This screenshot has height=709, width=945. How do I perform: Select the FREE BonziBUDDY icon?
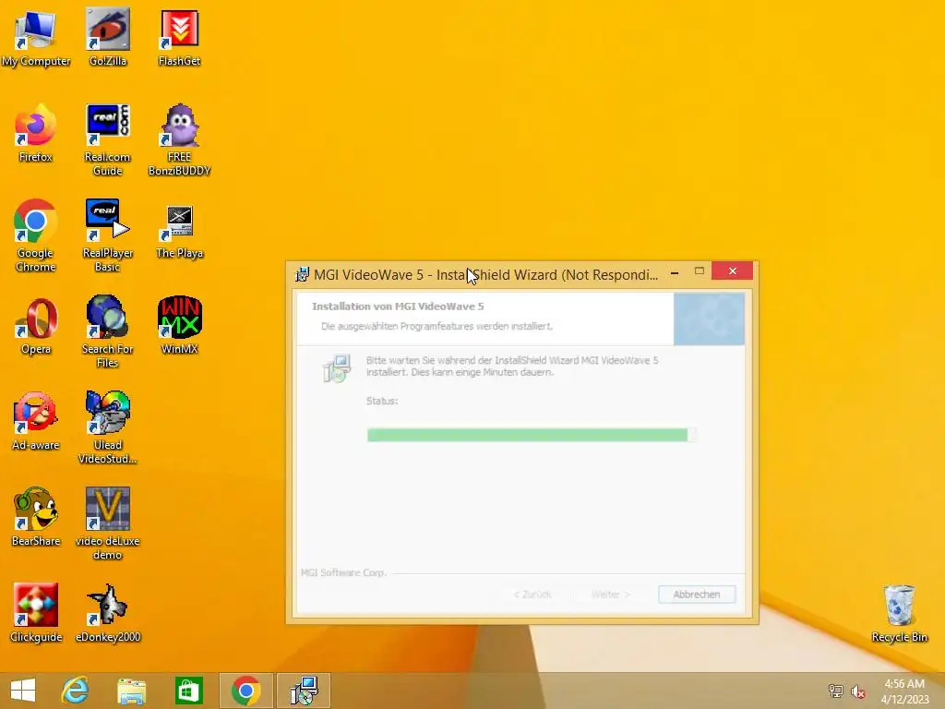180,140
